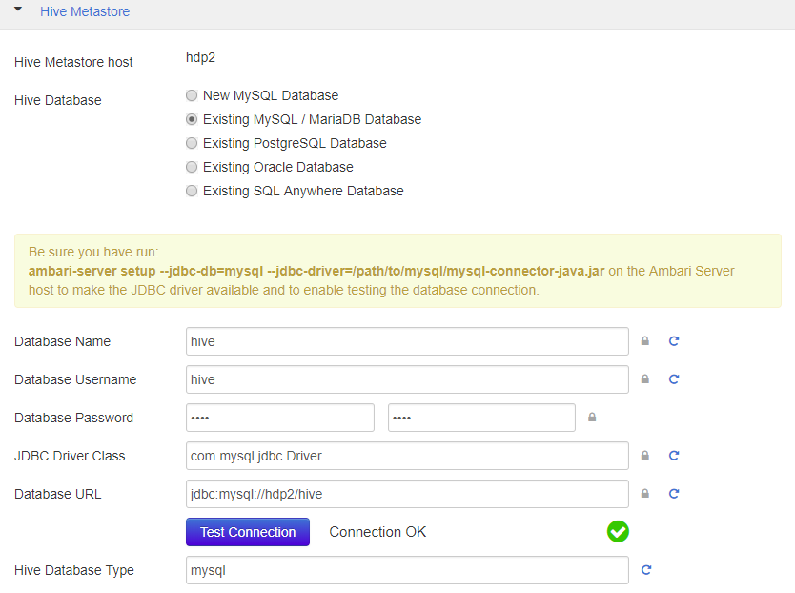The height and width of the screenshot is (593, 795).
Task: Select New MySQL Database option
Action: click(192, 95)
